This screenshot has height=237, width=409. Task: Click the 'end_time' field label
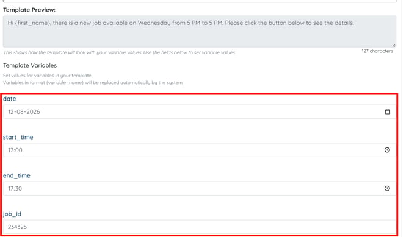pyautogui.click(x=16, y=175)
